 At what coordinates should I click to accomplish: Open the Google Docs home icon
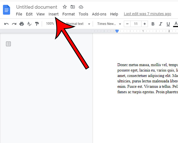tap(6, 10)
